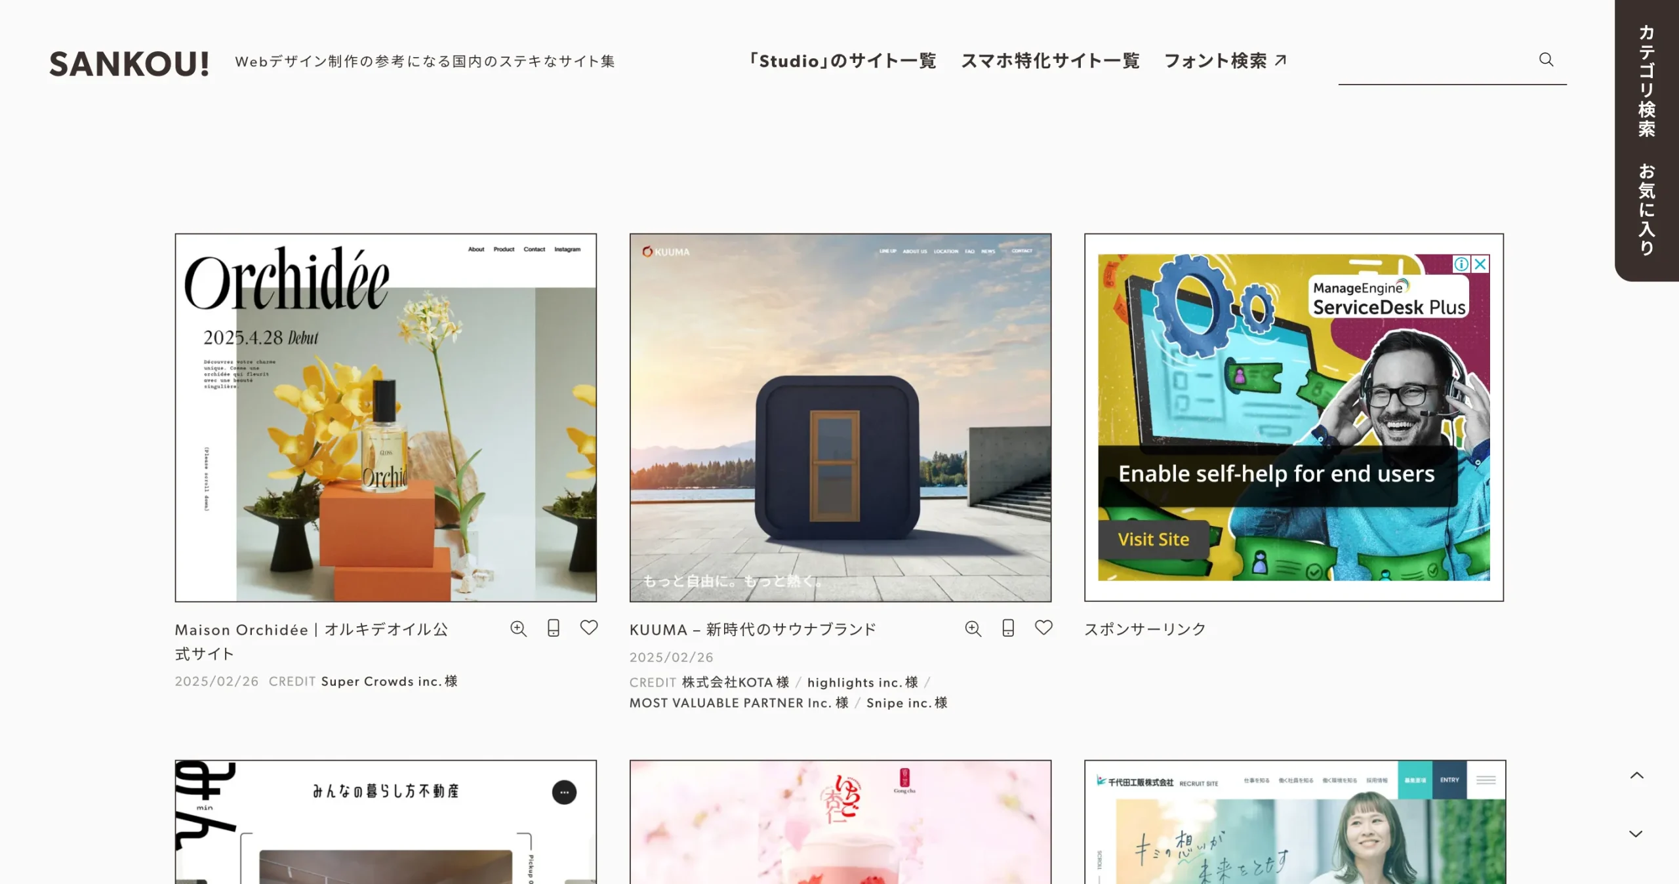Toggle the heart favorite on Maison Orchidée
The height and width of the screenshot is (884, 1679).
[x=589, y=628]
